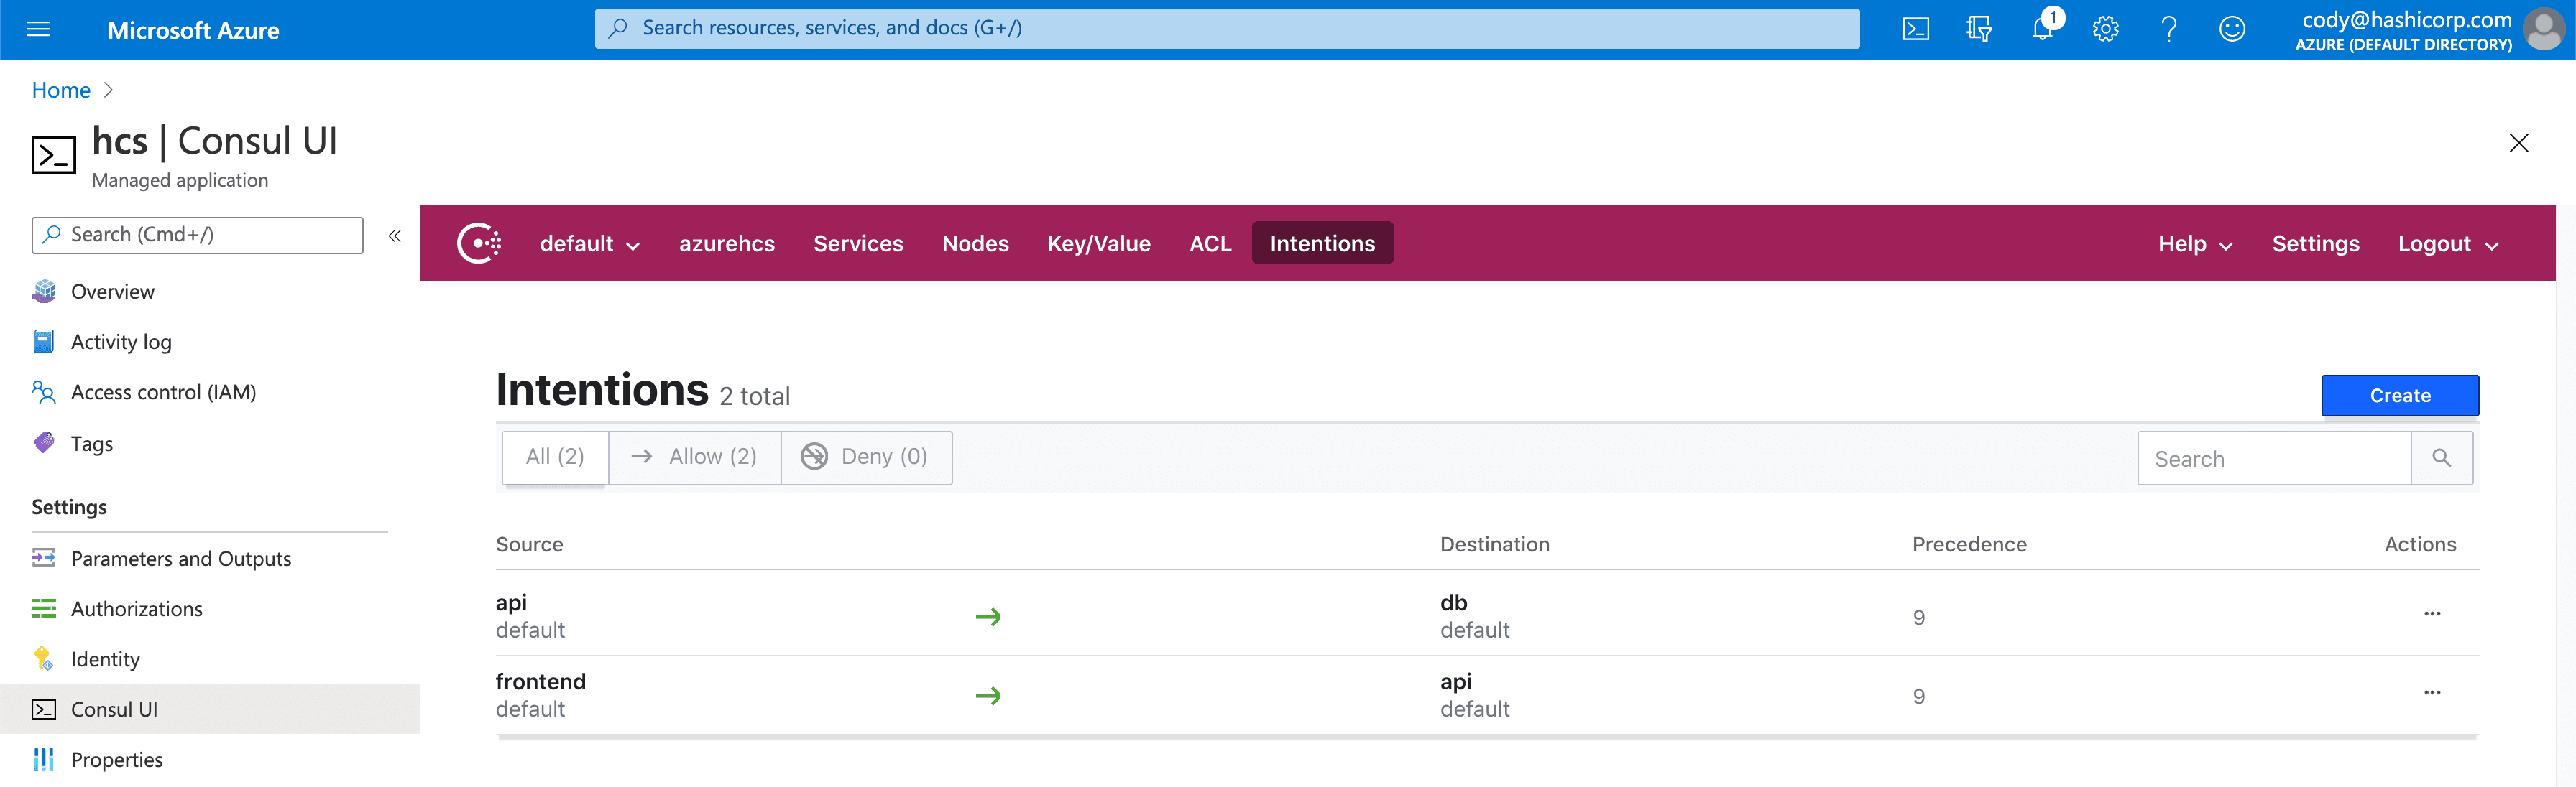Go to the Home breadcrumb link
The width and height of the screenshot is (2576, 787).
coord(61,90)
